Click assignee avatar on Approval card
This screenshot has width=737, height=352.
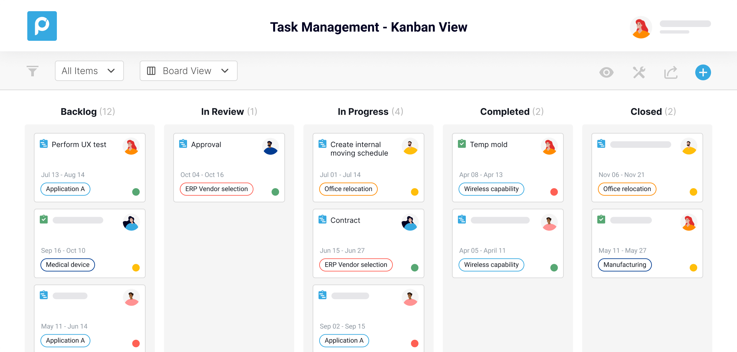pos(271,146)
